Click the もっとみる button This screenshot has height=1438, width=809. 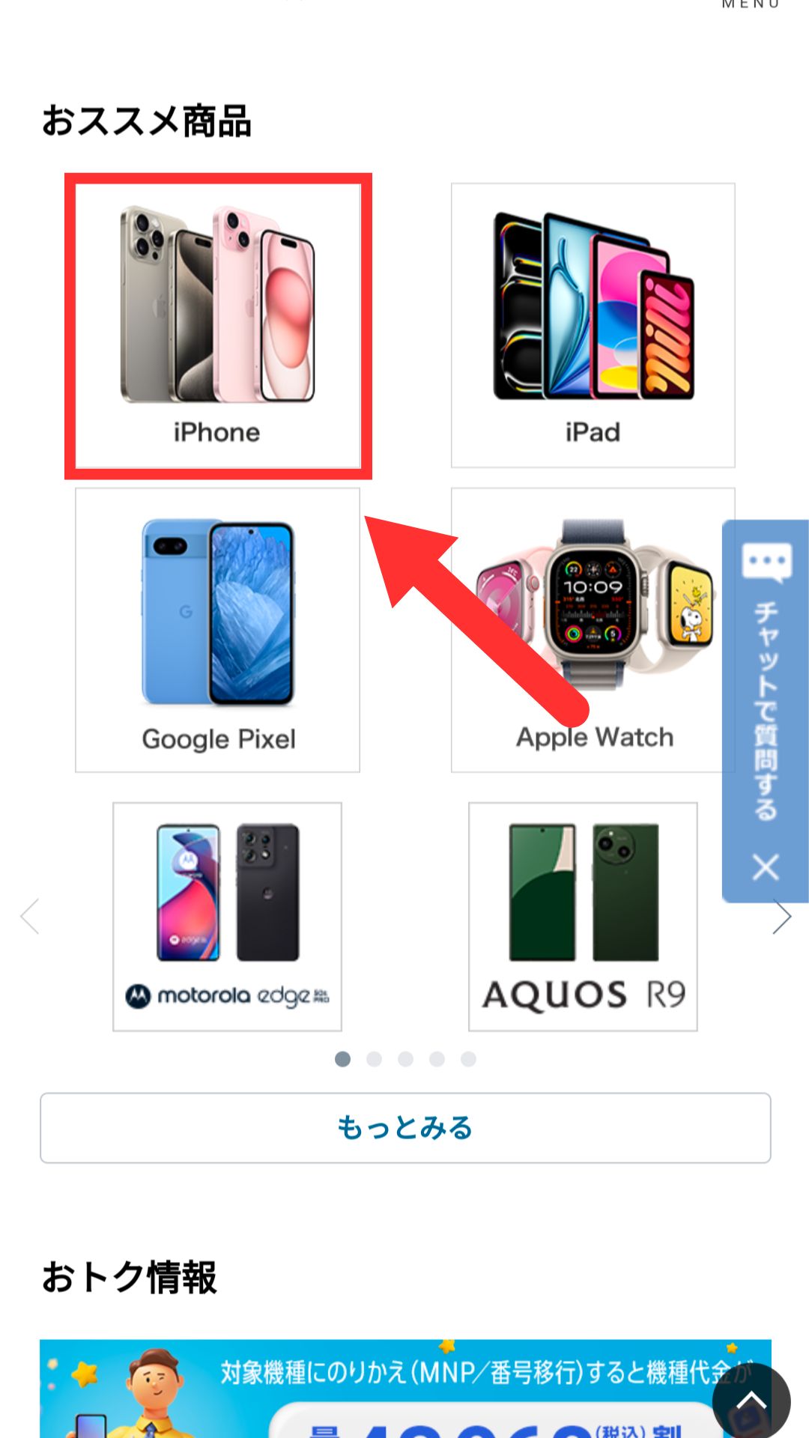coord(405,1128)
